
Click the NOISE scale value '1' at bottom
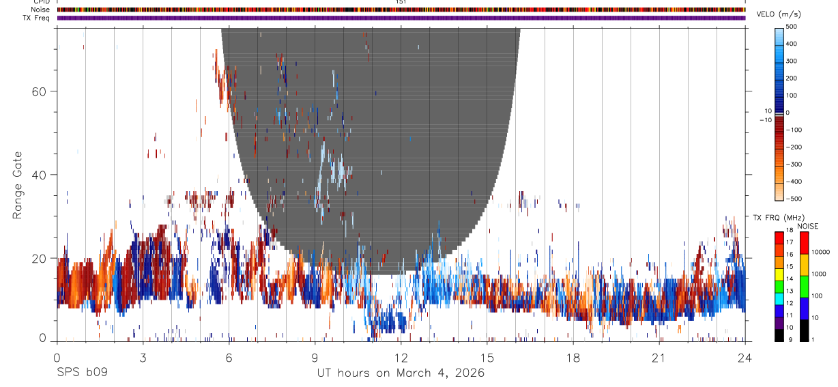(x=813, y=339)
